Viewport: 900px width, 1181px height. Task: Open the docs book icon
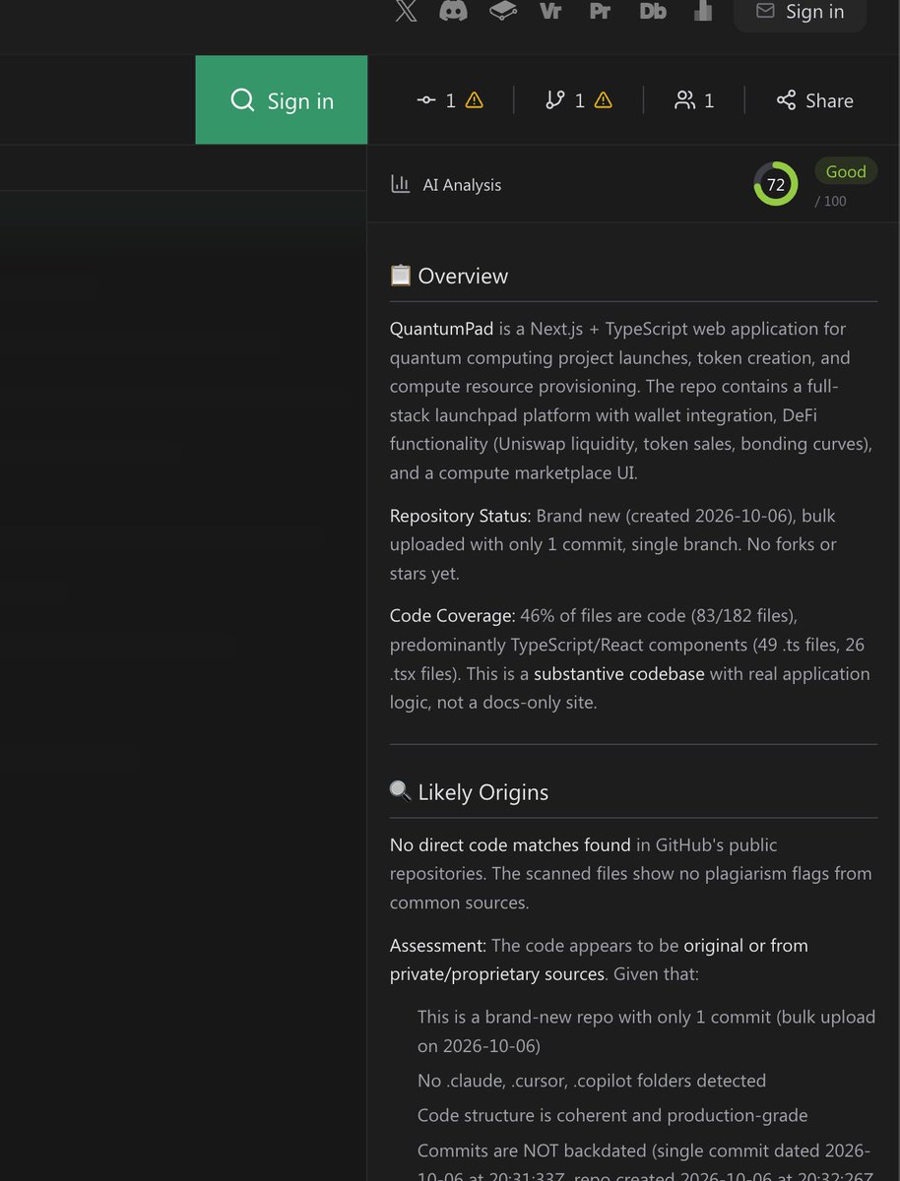point(503,11)
